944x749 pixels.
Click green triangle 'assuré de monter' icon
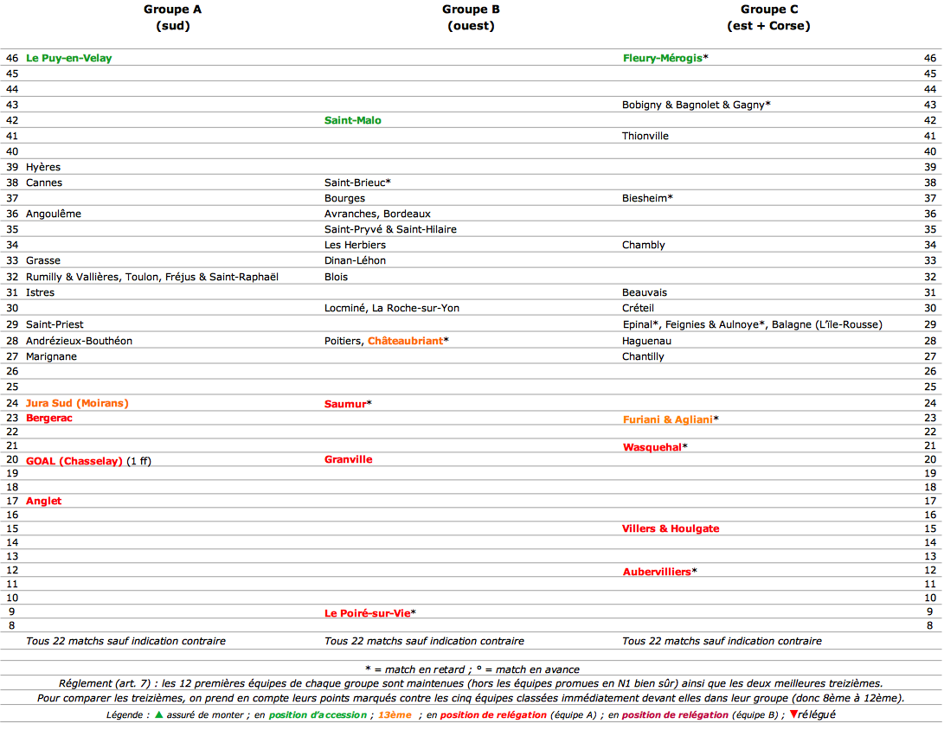(x=159, y=714)
